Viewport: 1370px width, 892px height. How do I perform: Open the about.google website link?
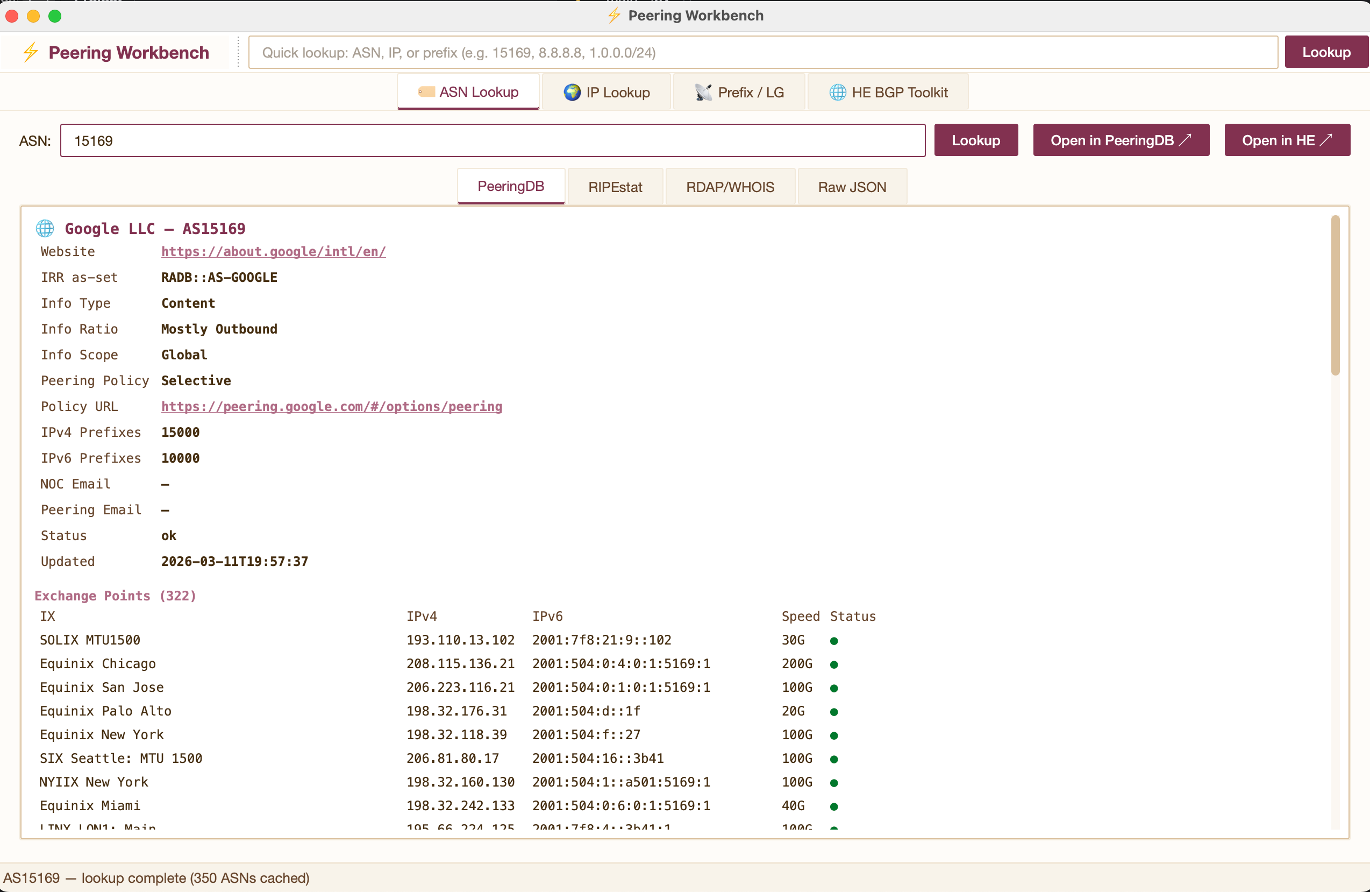pyautogui.click(x=274, y=252)
